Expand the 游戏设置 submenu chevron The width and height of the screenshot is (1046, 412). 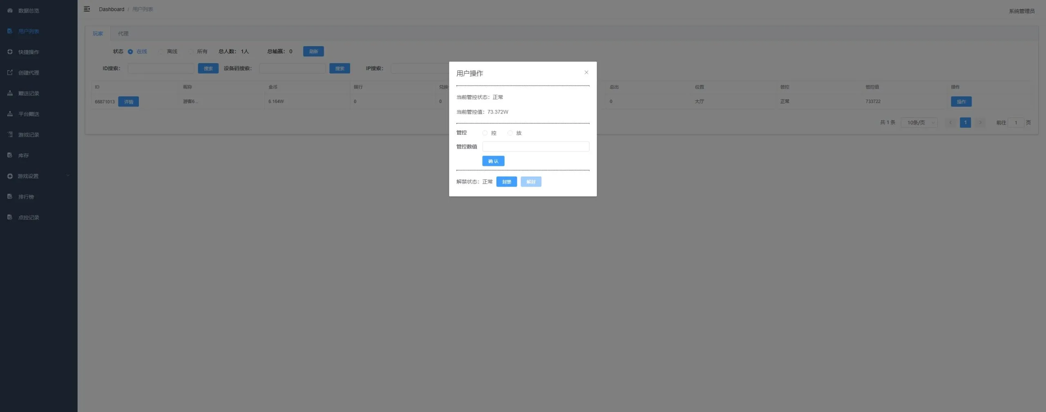coord(68,176)
